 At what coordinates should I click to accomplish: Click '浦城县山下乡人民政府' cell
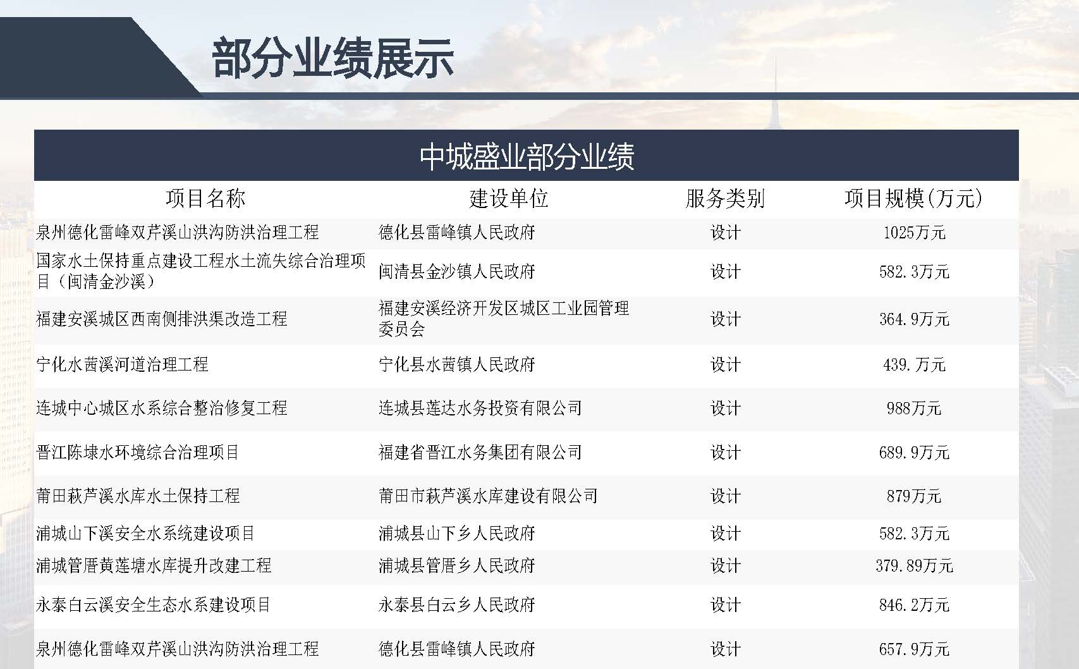tap(457, 534)
